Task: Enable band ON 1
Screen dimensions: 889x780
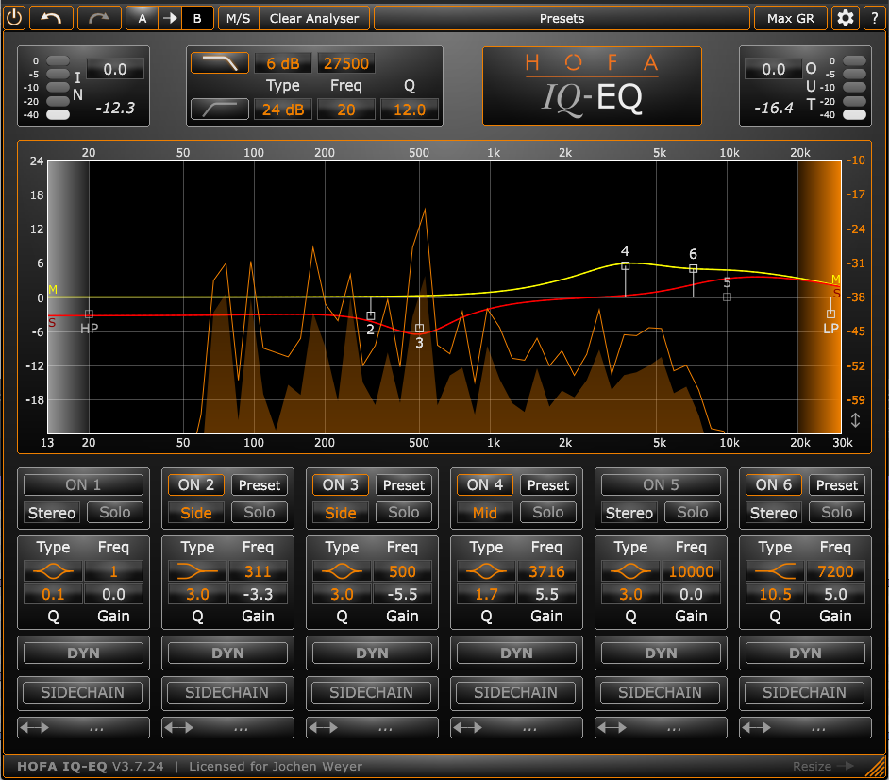Action: click(x=83, y=485)
